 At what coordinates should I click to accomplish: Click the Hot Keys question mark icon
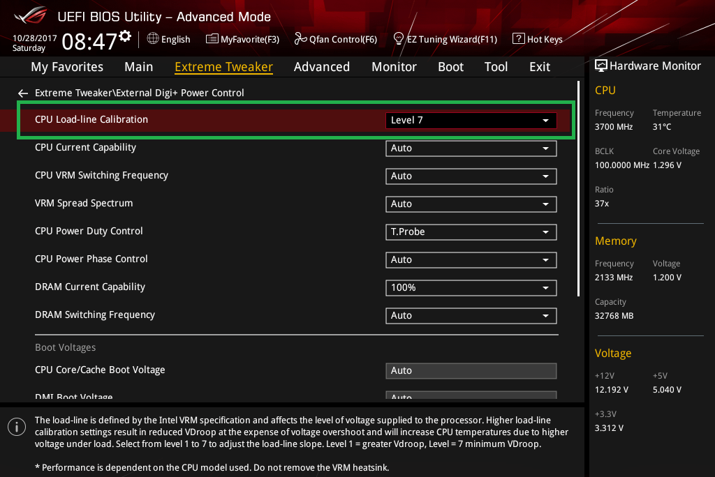pos(519,39)
